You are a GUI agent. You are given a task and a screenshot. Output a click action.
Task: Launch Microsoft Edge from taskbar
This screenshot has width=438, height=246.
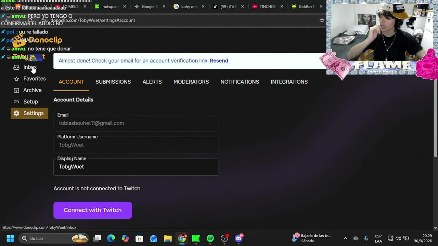coord(111,238)
